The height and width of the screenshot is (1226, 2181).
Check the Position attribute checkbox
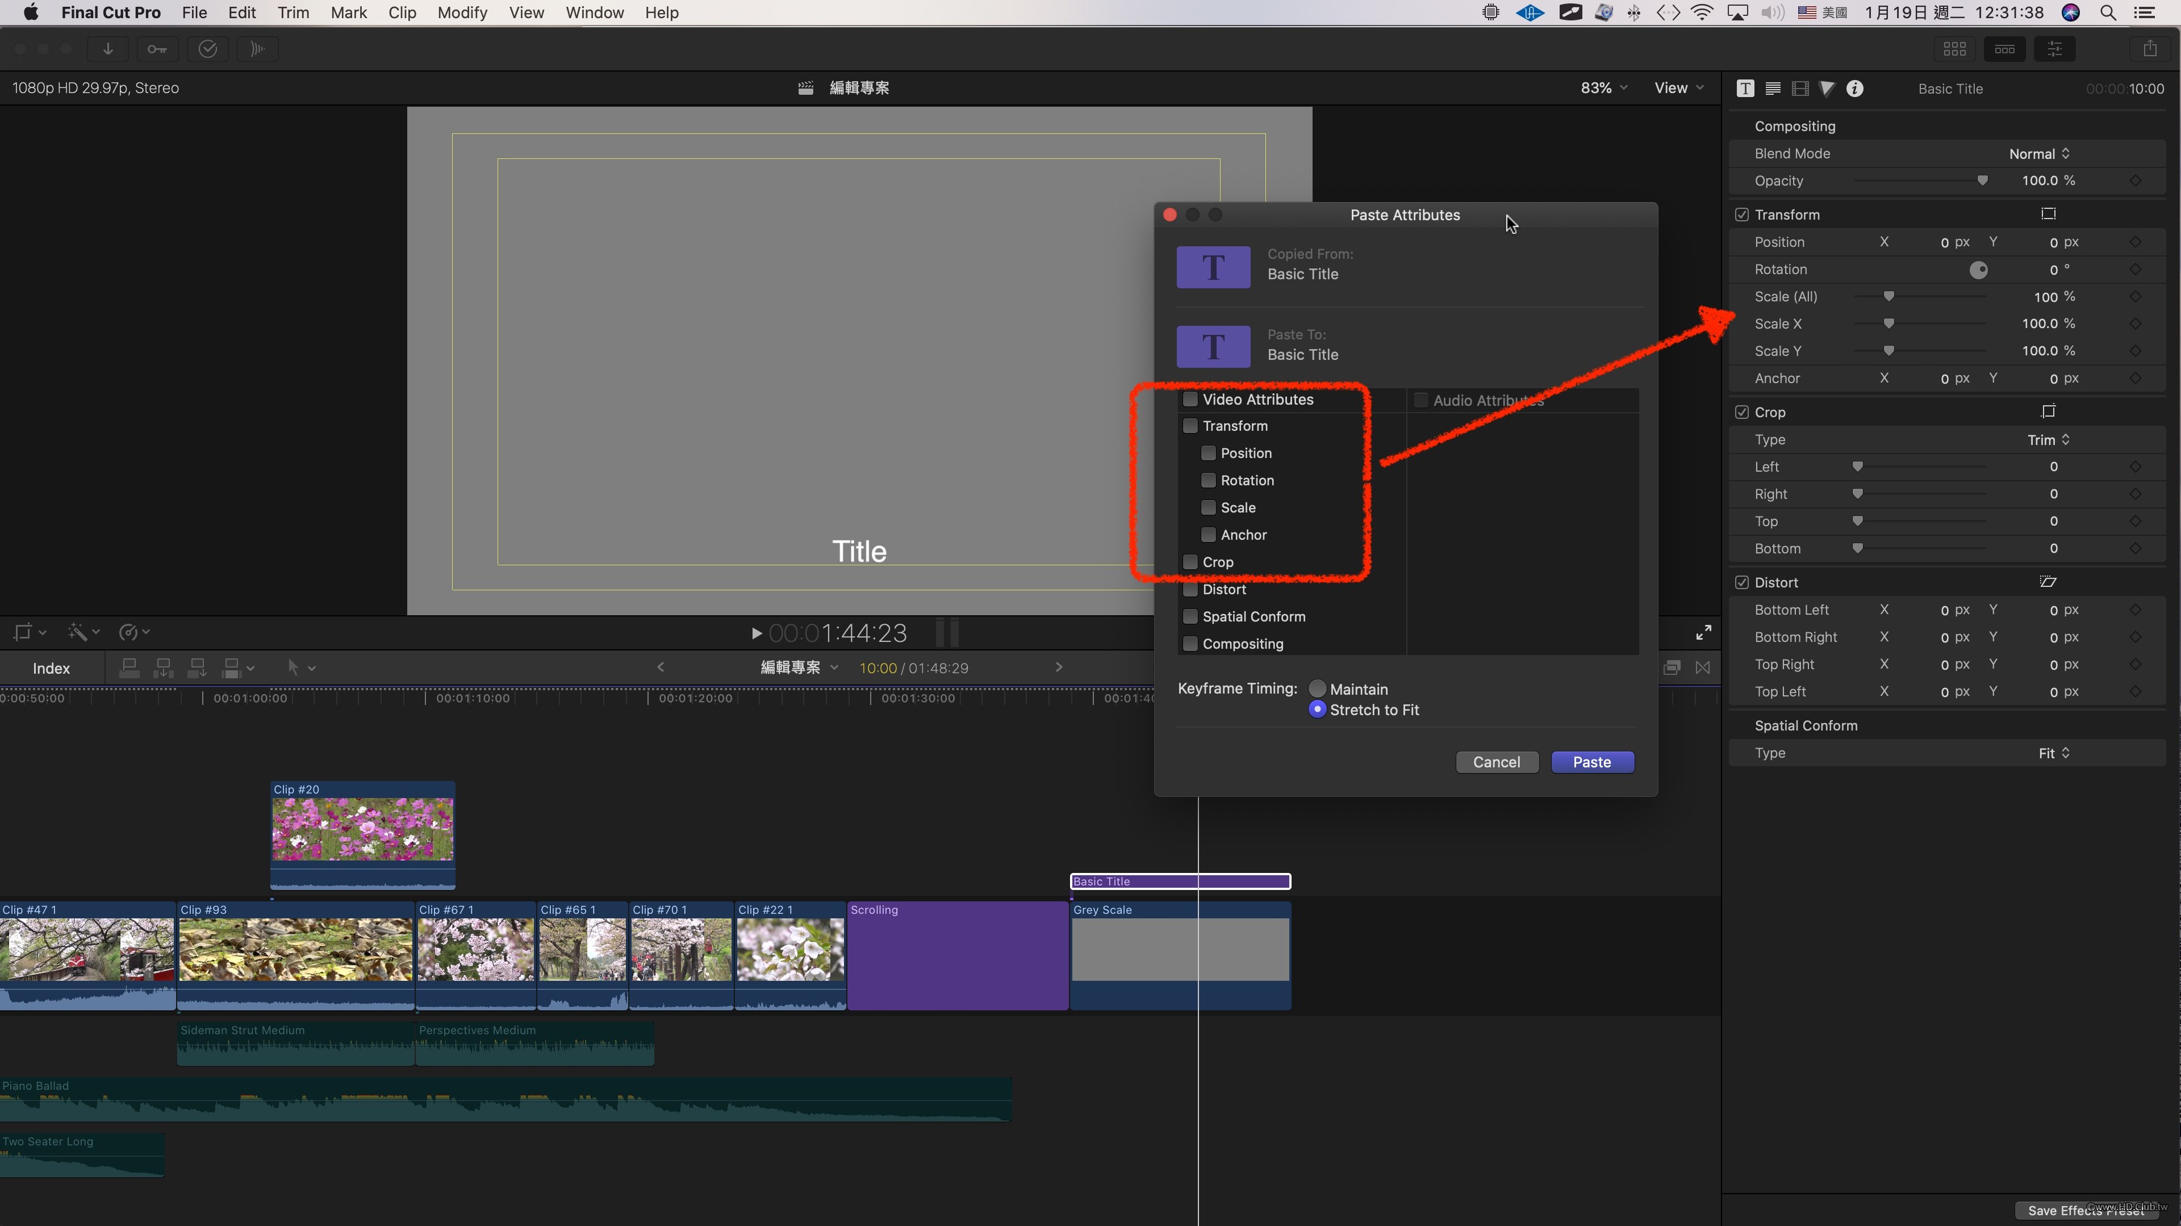coord(1208,454)
